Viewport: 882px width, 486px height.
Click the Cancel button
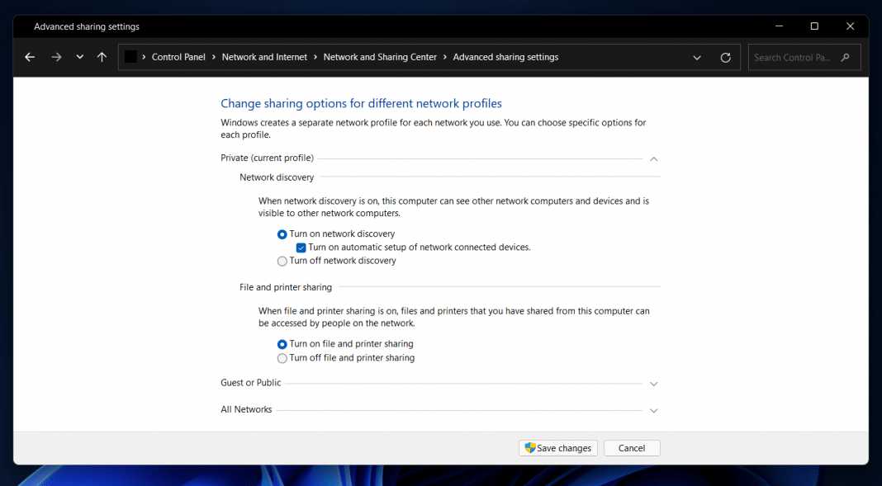[632, 448]
